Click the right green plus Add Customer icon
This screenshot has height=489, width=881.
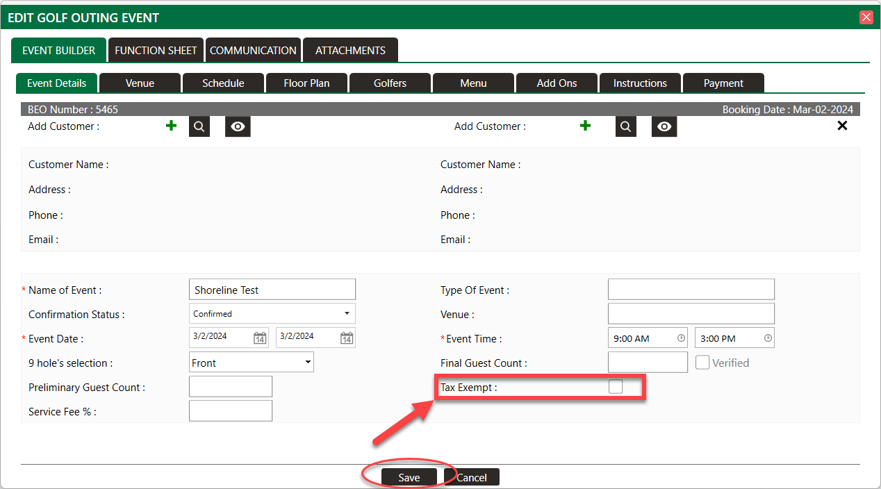pos(585,126)
